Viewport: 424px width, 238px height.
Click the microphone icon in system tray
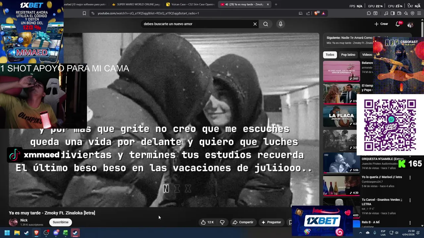[x=375, y=233]
